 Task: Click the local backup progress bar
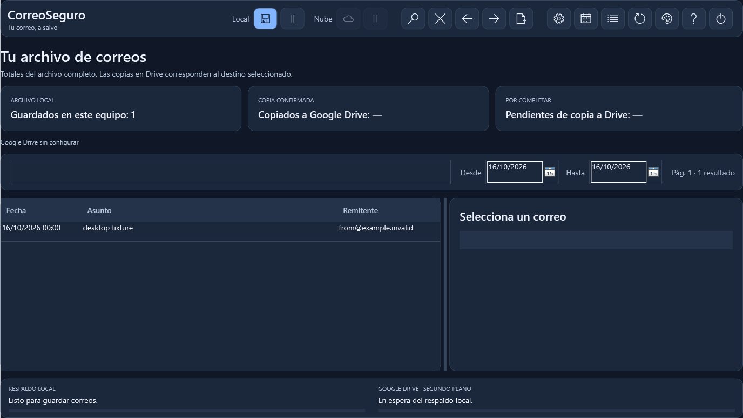(x=187, y=410)
